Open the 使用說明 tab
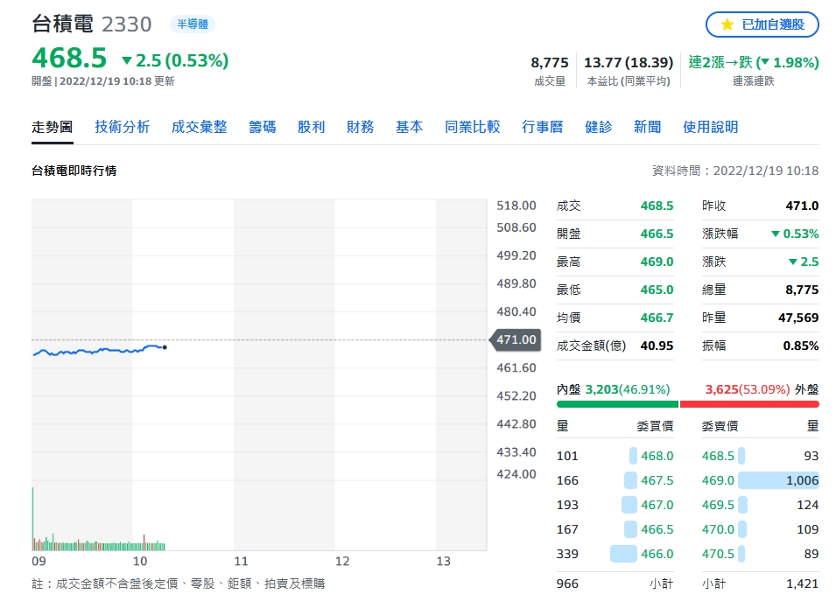 pyautogui.click(x=710, y=127)
